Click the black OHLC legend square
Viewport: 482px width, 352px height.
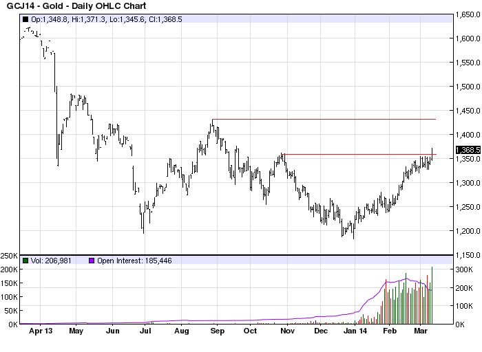coord(25,19)
